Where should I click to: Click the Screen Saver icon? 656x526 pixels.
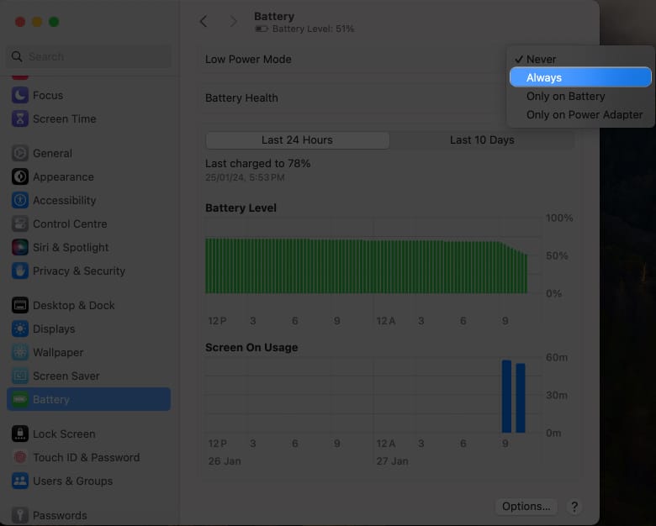click(20, 376)
